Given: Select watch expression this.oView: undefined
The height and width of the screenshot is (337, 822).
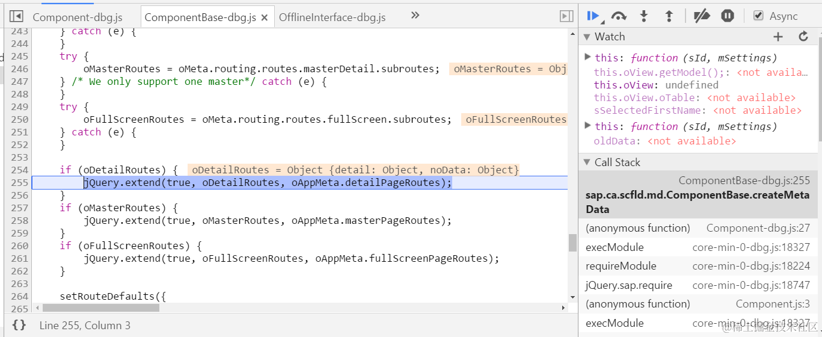Looking at the screenshot, I should pos(656,85).
